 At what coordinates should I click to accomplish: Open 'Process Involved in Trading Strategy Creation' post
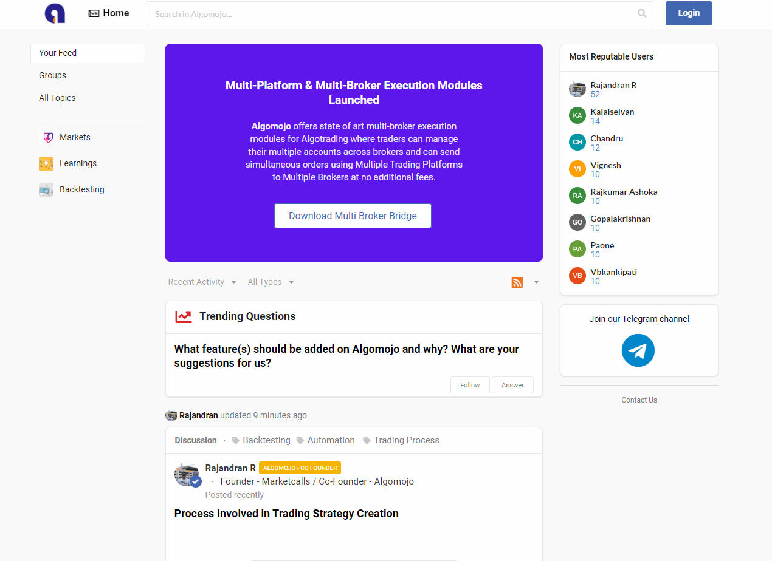[286, 514]
